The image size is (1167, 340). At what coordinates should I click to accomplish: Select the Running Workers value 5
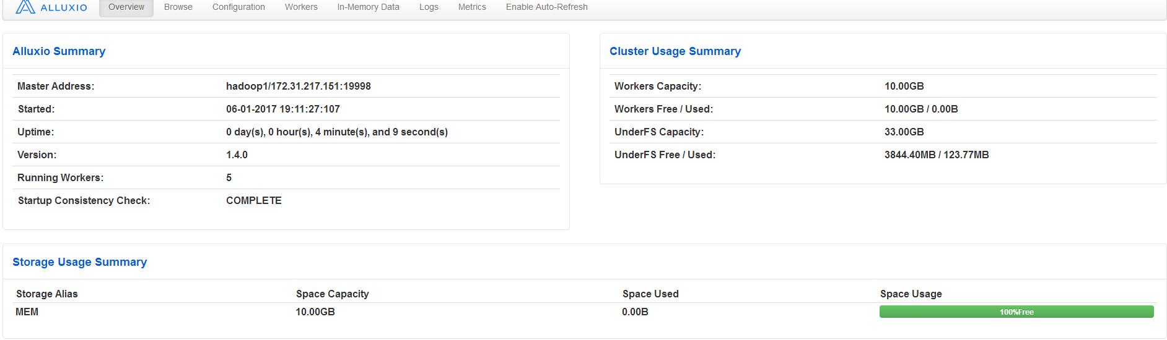(x=229, y=178)
